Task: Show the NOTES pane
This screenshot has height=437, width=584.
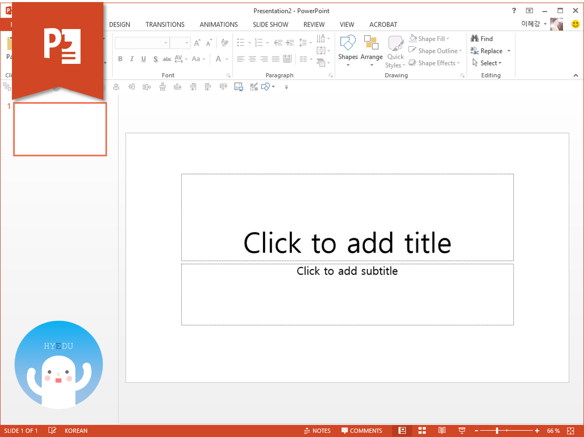Action: point(317,430)
